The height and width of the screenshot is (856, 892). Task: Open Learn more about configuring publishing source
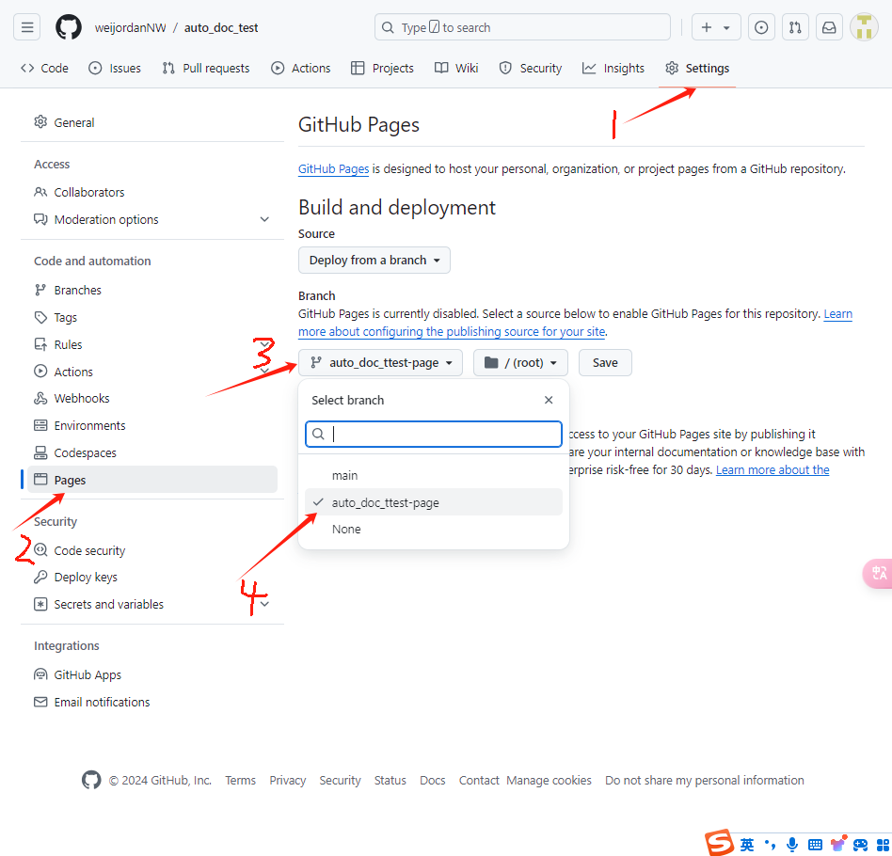pyautogui.click(x=452, y=332)
